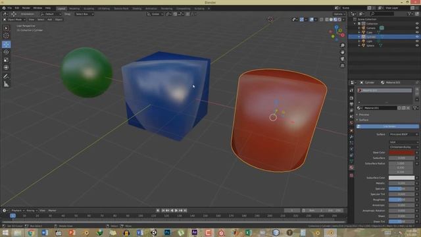Expand the Camera item in outliner
This screenshot has height=237, width=421.
pyautogui.click(x=359, y=28)
